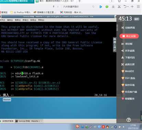This screenshot has width=142, height=130.
Task: Click the download code icon
Action: 122,57
